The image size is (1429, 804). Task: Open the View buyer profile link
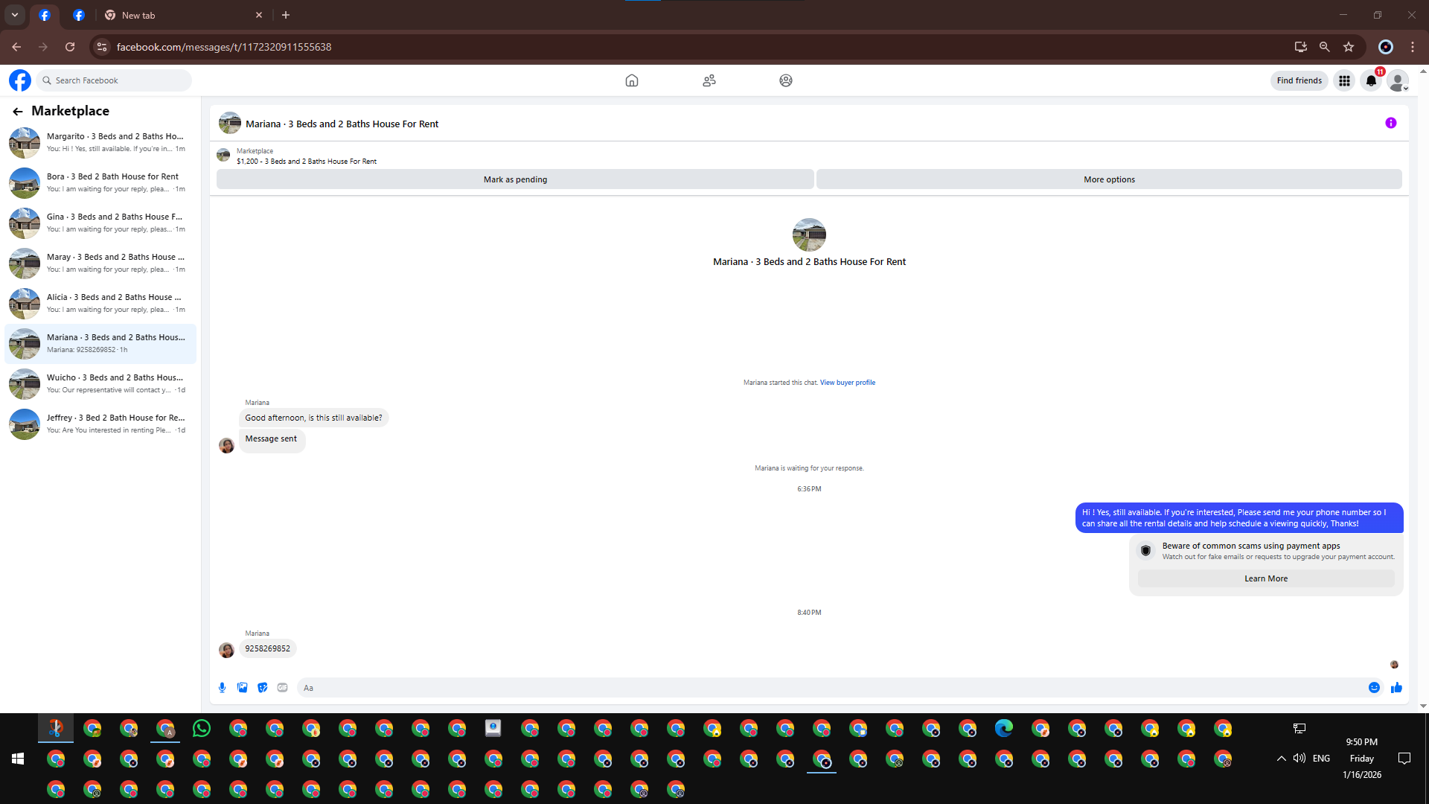click(847, 383)
